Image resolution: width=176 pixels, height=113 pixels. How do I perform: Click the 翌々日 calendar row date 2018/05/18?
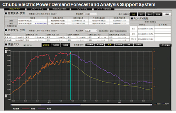145,39
